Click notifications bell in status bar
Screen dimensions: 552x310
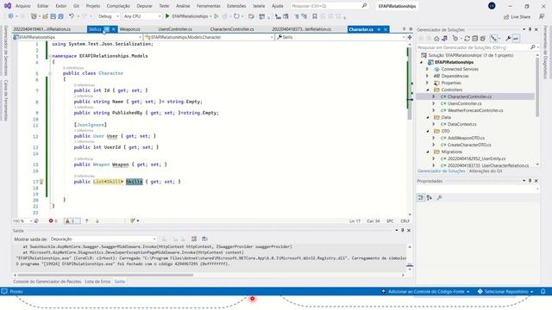point(543,291)
